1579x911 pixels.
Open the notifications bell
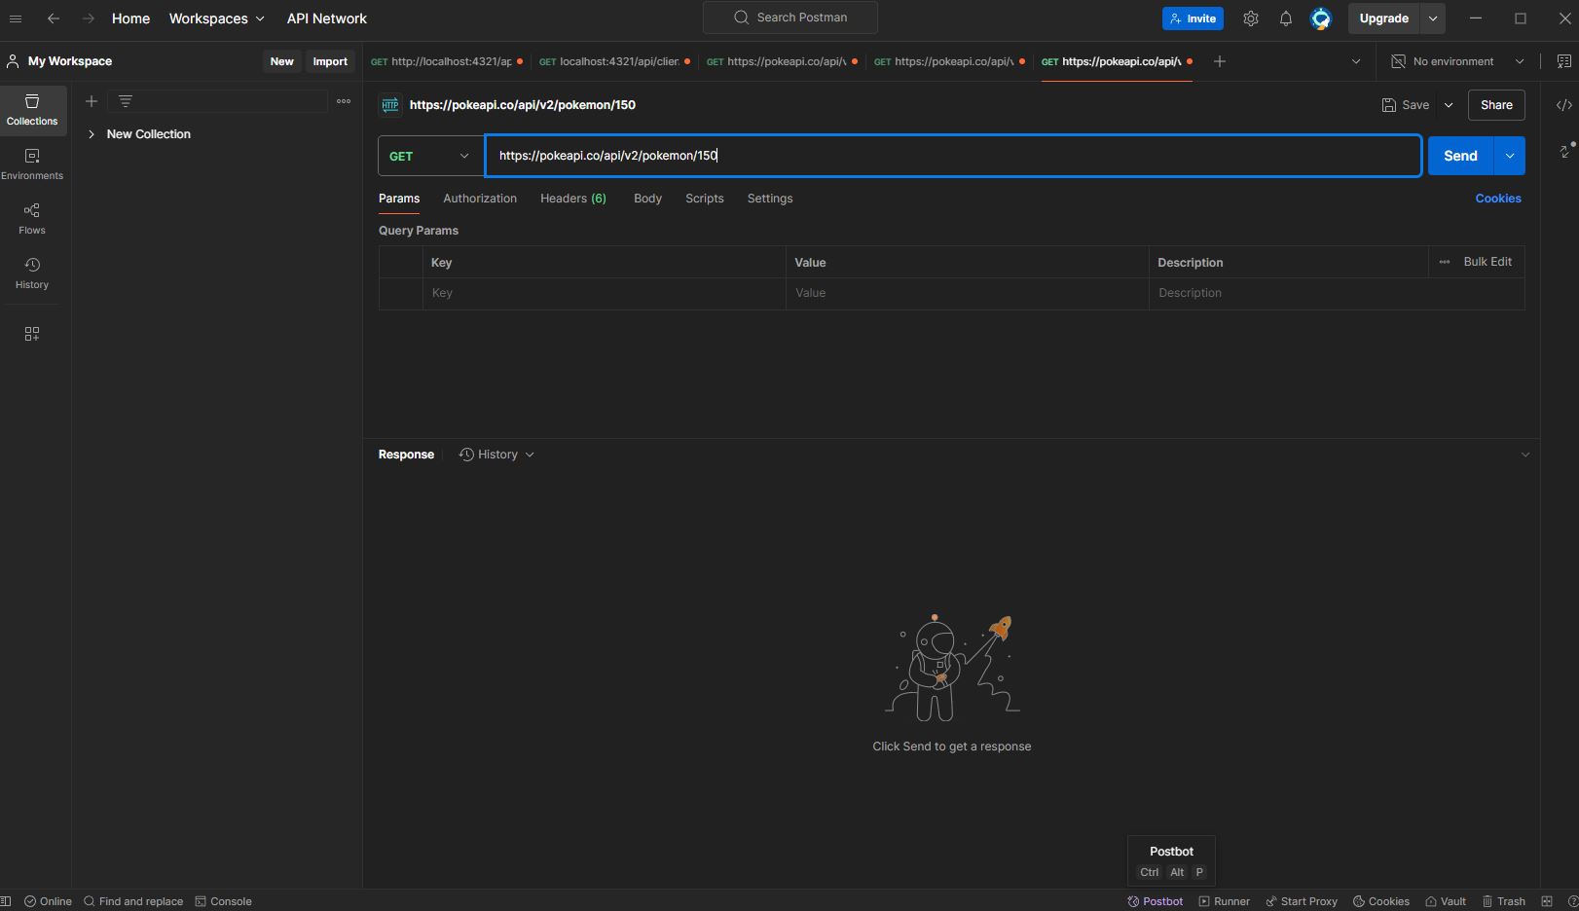[x=1286, y=18]
